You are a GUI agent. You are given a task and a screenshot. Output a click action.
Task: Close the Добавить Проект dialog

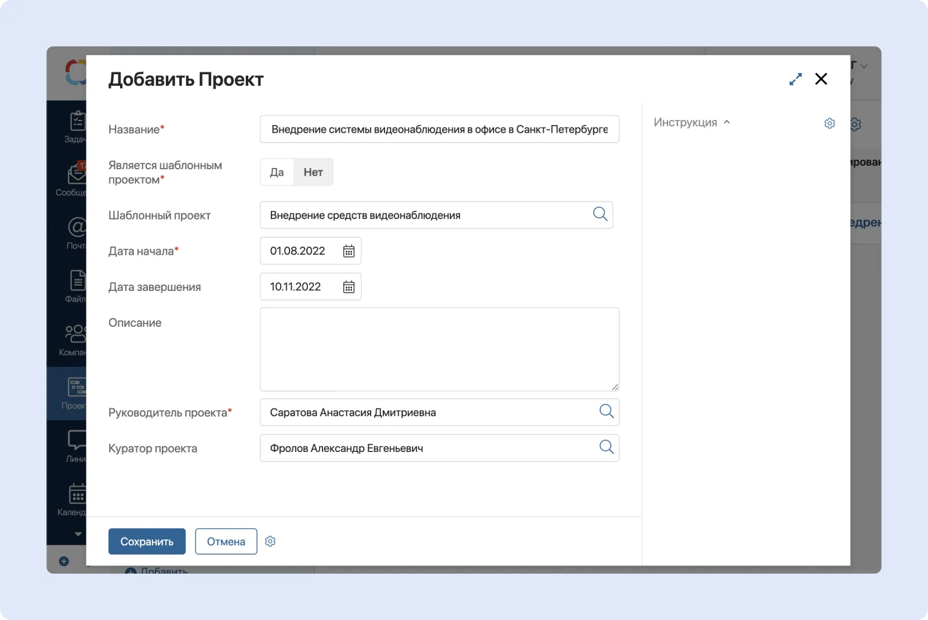(821, 79)
